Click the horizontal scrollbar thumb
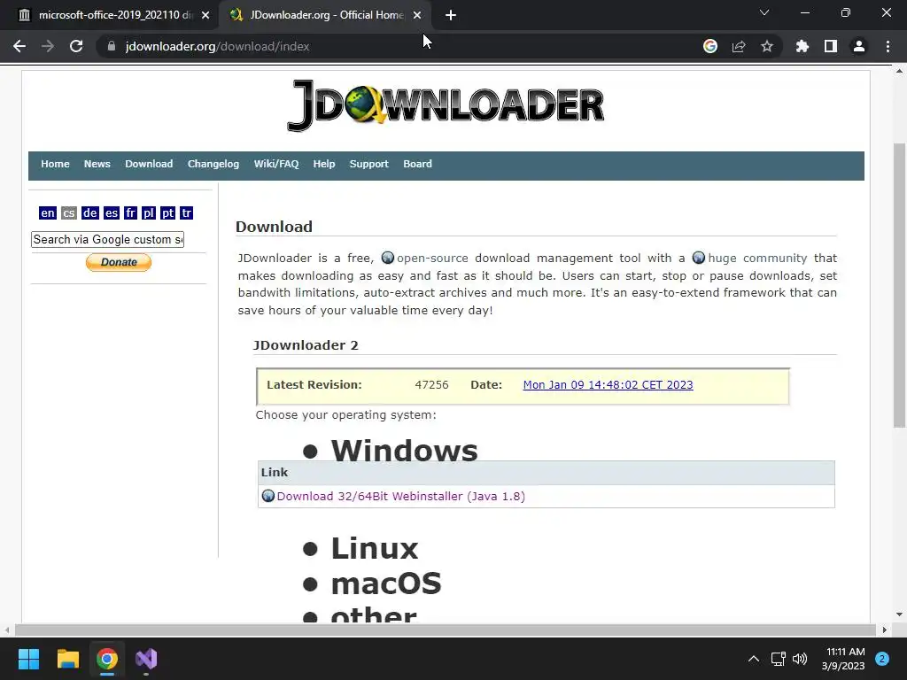The image size is (907, 680). point(446,630)
